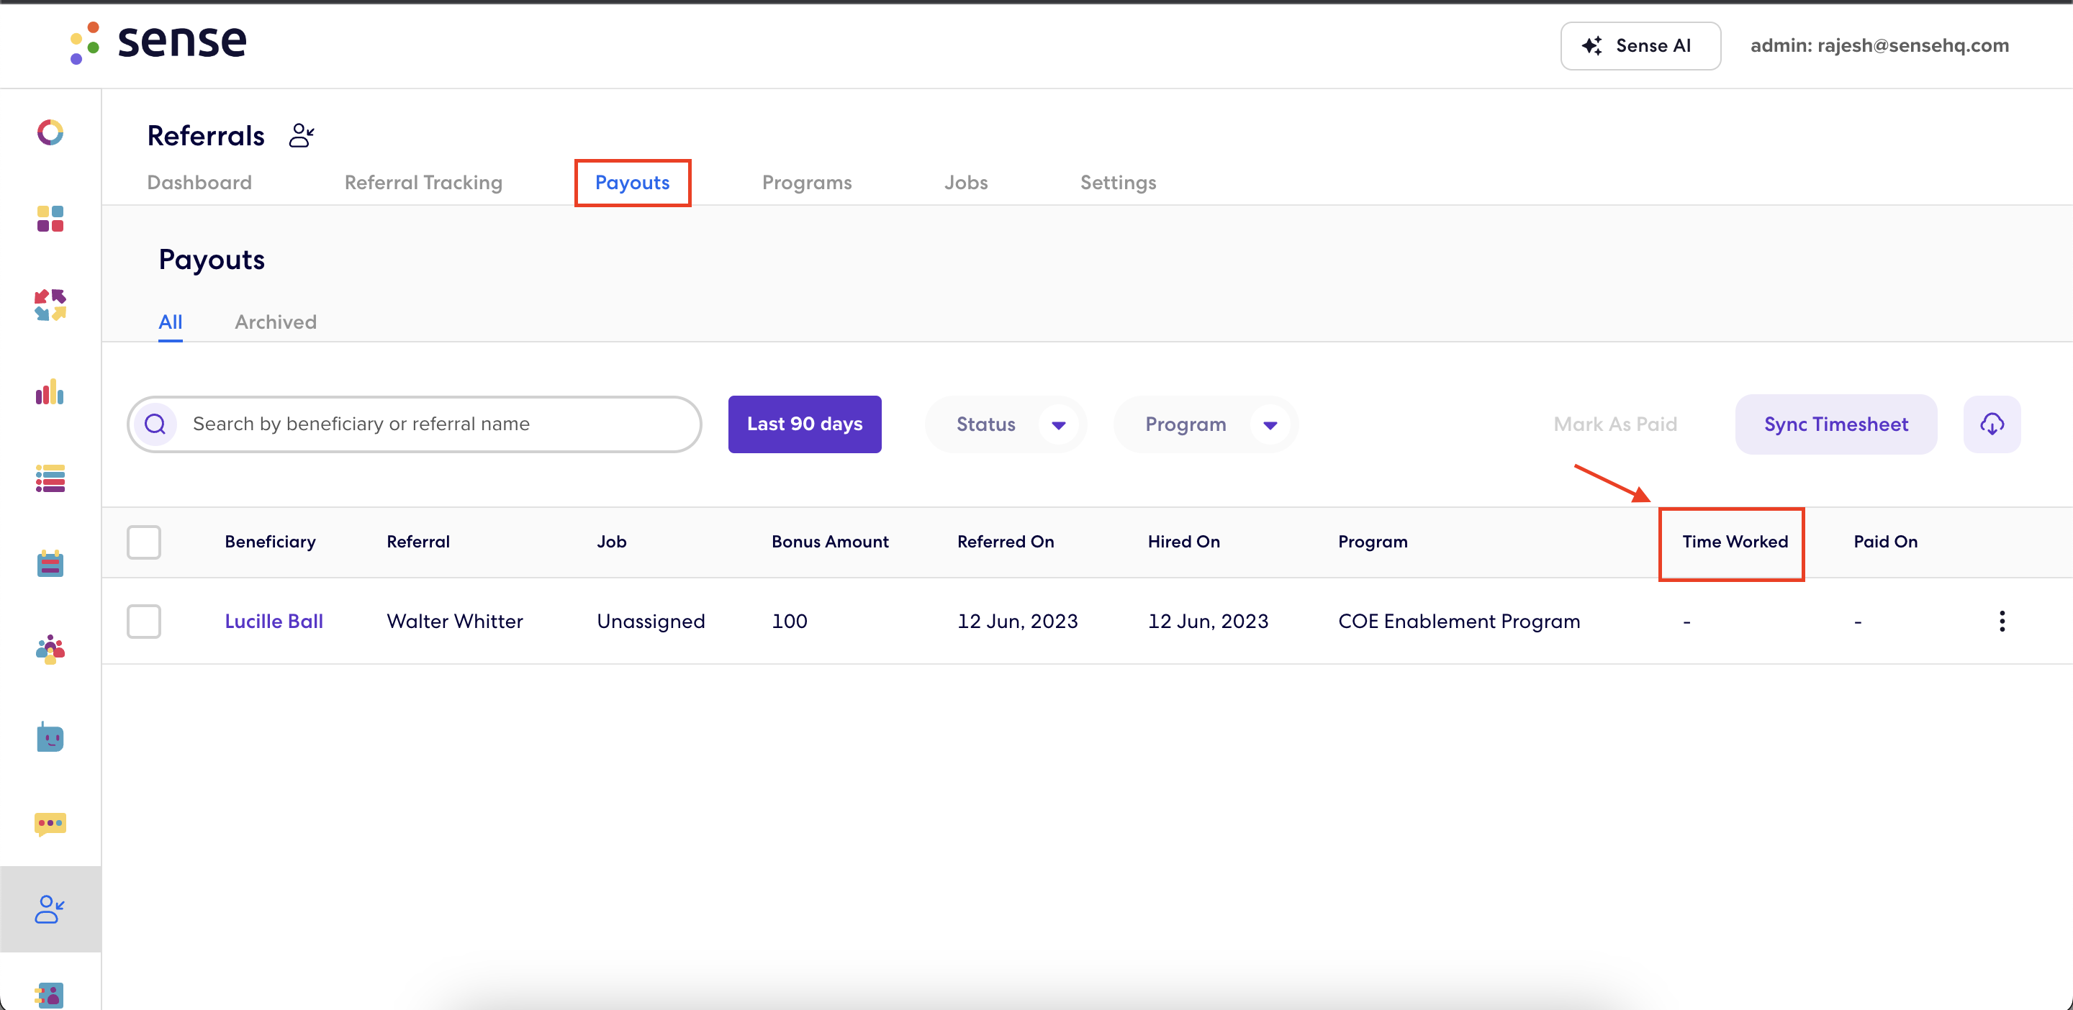Switch to the Jobs tab
The height and width of the screenshot is (1010, 2073).
[966, 183]
